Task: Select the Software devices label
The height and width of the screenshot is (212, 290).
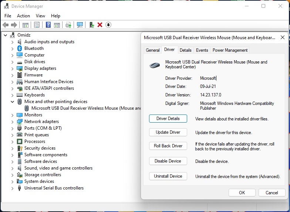Action: click(x=41, y=161)
